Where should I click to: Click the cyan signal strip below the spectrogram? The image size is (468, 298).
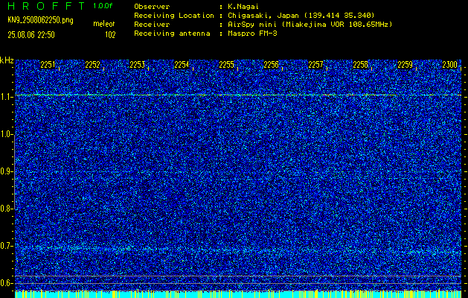[238, 294]
